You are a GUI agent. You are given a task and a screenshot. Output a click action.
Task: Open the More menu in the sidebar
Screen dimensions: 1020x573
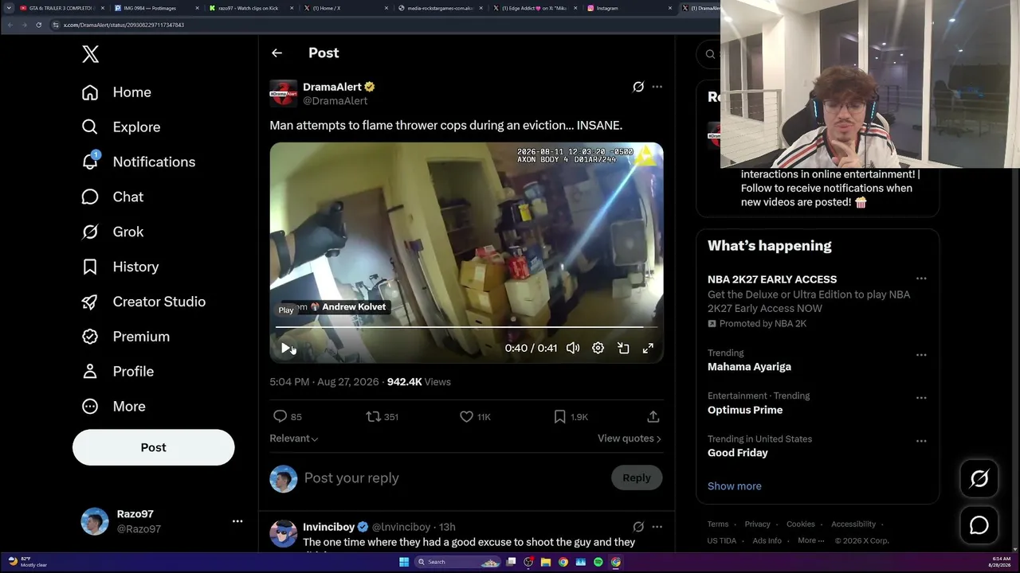pyautogui.click(x=113, y=407)
